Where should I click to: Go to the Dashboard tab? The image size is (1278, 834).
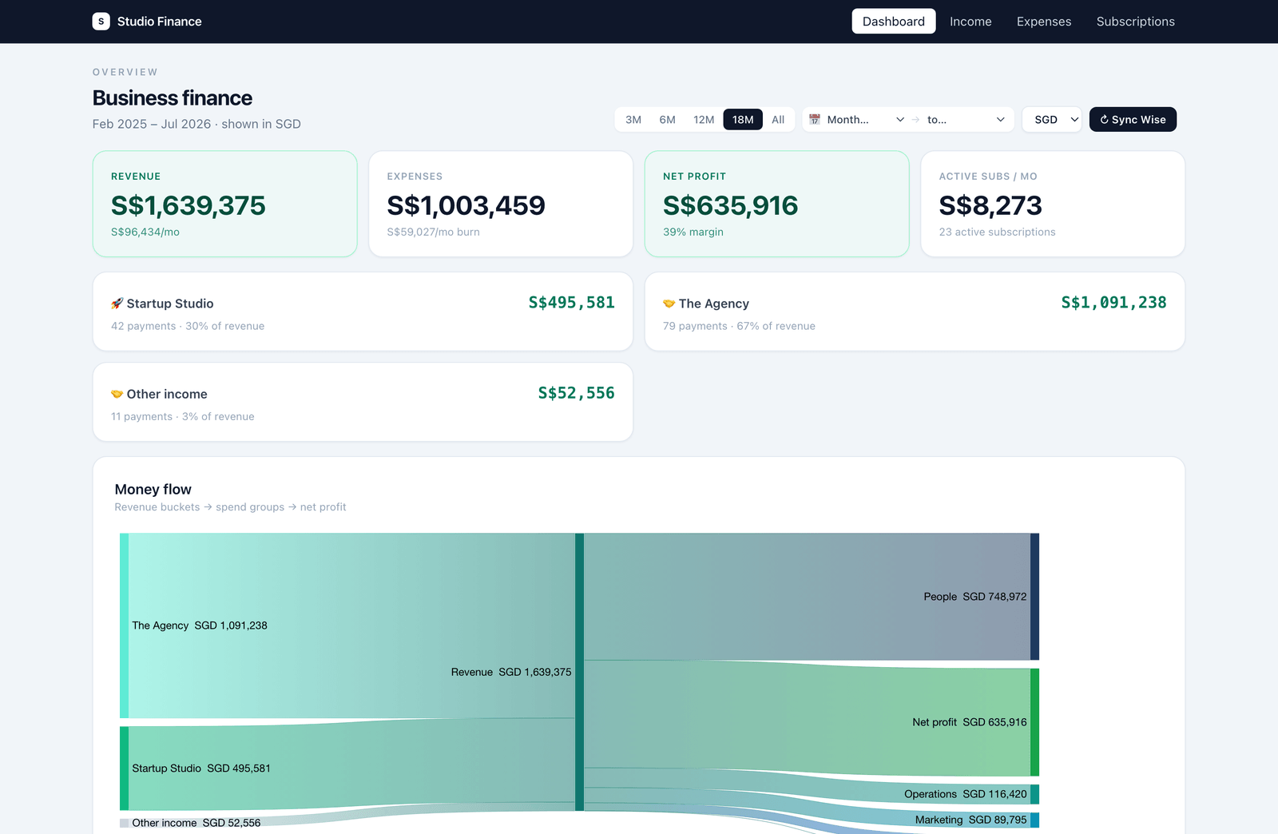click(894, 22)
